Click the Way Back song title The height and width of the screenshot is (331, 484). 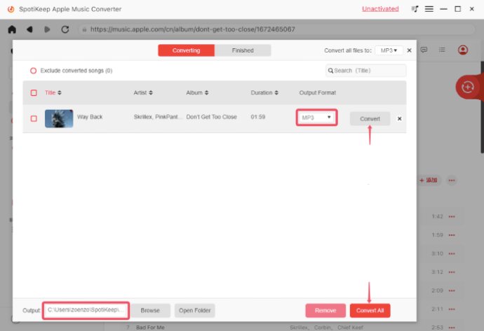click(90, 117)
